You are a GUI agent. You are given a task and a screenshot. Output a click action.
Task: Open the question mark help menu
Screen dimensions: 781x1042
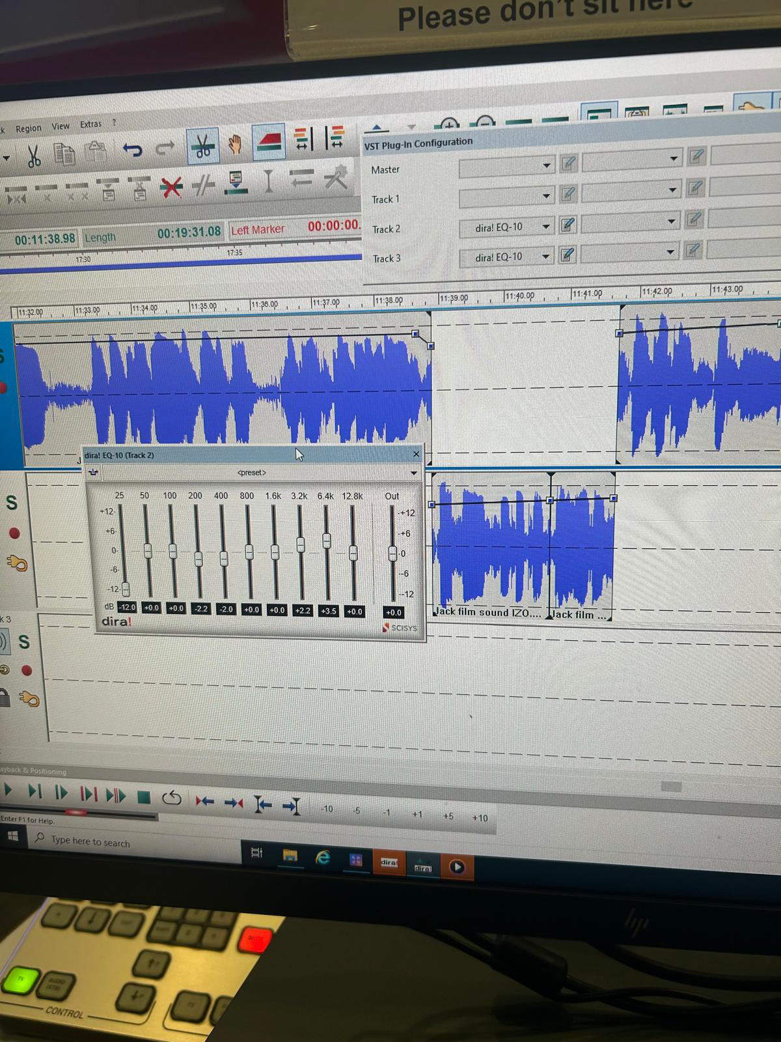click(x=114, y=122)
